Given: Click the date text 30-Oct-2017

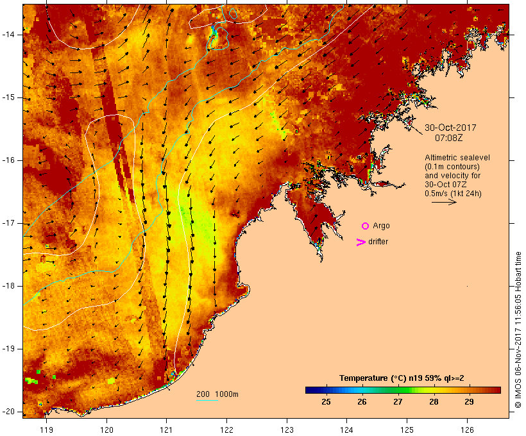Looking at the screenshot, I should (450, 128).
